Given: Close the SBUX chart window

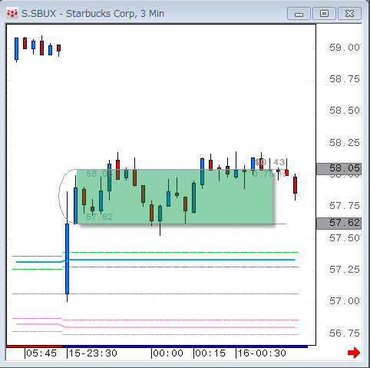Looking at the screenshot, I should [x=349, y=14].
